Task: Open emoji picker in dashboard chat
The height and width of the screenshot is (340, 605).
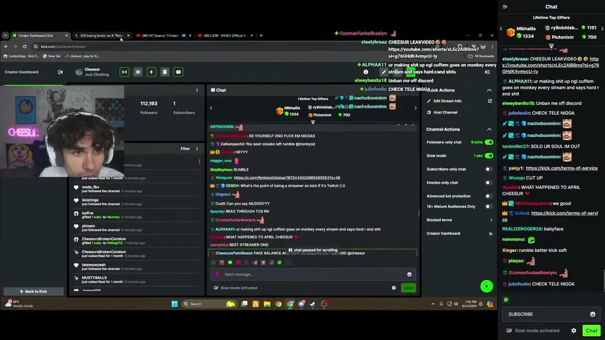Action: 409,274
